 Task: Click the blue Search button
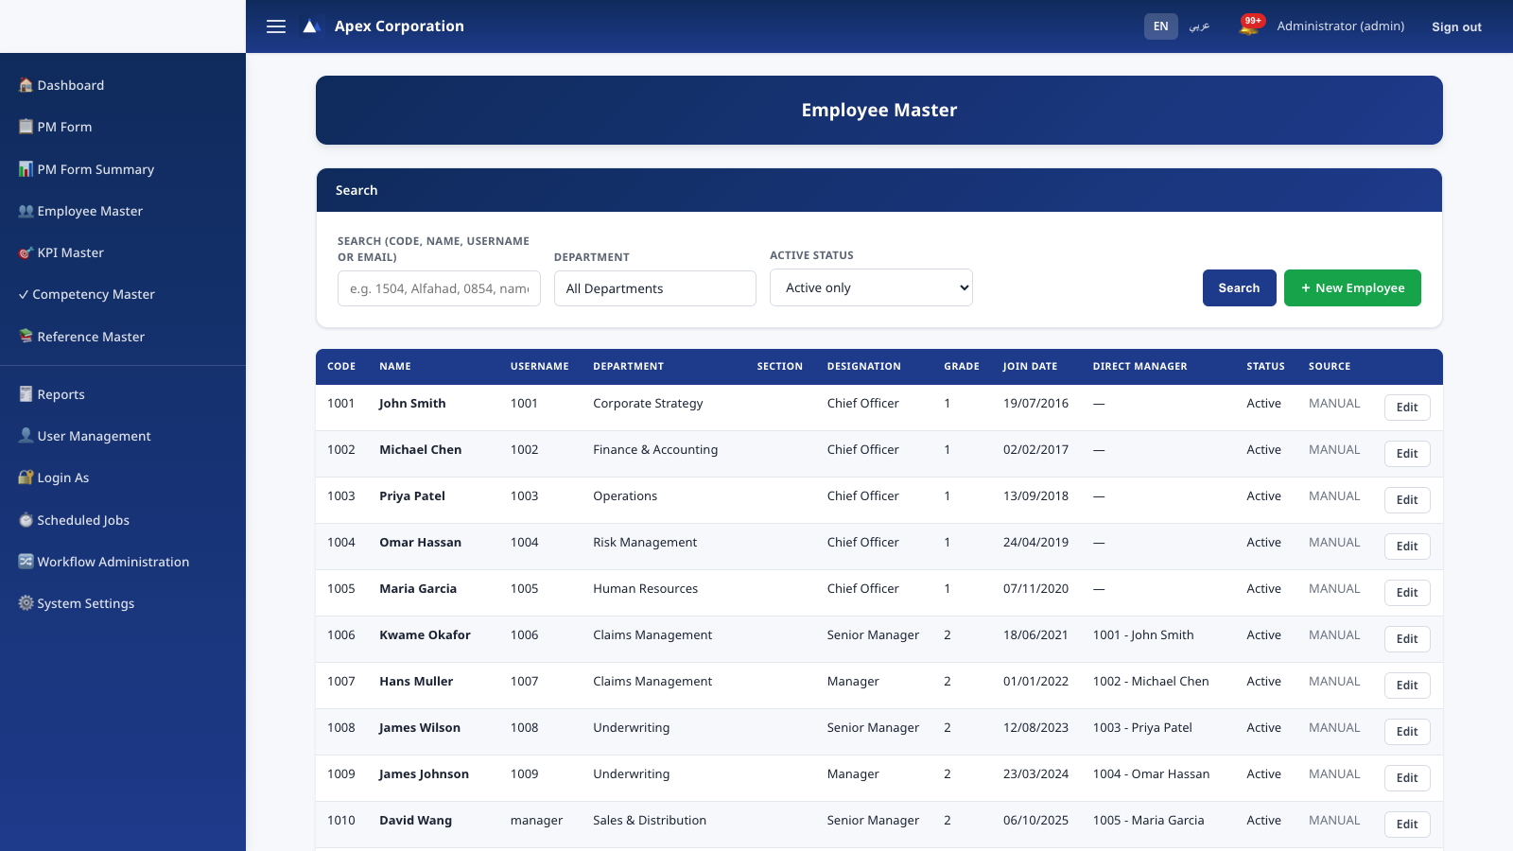click(1239, 287)
